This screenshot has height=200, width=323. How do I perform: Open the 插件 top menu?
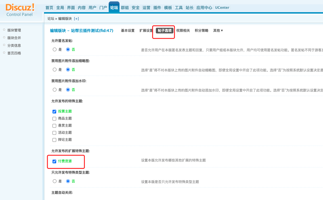point(157,8)
